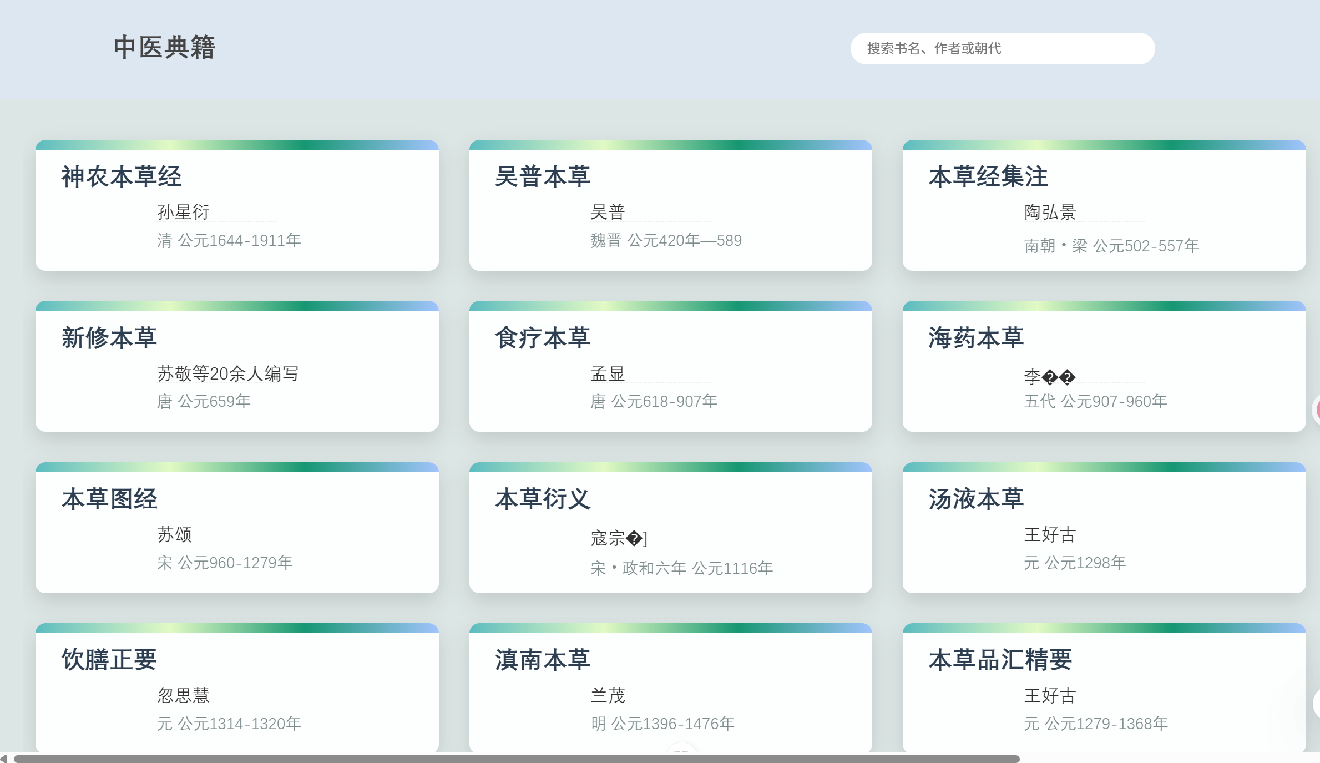Open the 海药本草 book card

(1104, 367)
